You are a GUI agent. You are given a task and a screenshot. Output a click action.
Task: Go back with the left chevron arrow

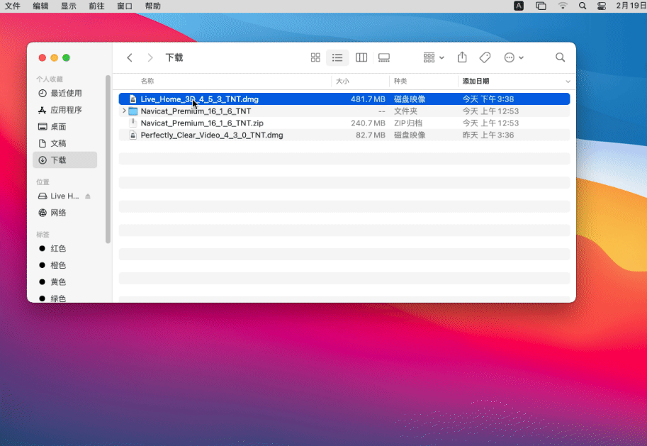coord(130,57)
